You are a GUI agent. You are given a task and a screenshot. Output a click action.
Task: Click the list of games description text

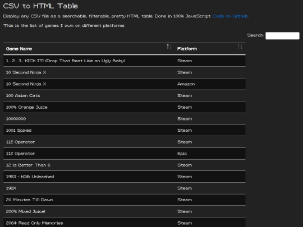64,26
